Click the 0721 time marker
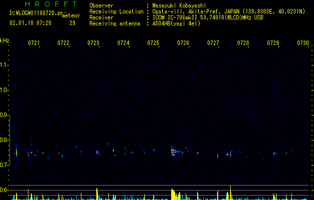314x200 pixels. (33, 43)
